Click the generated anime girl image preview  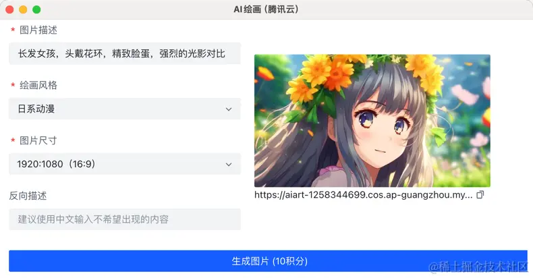372,121
